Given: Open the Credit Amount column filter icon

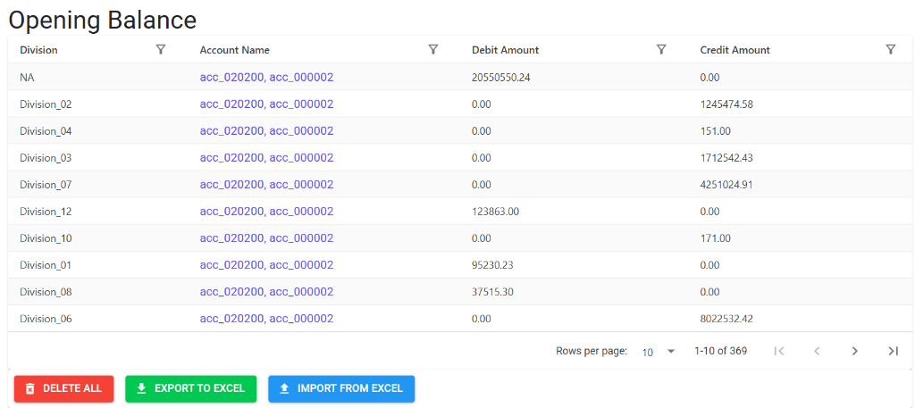Looking at the screenshot, I should click(891, 49).
